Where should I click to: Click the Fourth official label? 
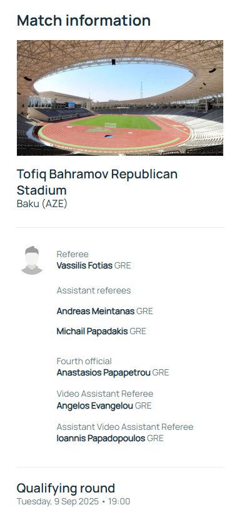pos(84,361)
